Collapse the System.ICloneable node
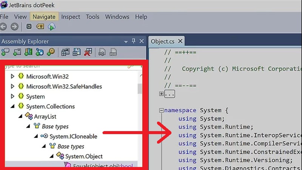Image resolution: width=302 pixels, height=170 pixels. pos(36,136)
